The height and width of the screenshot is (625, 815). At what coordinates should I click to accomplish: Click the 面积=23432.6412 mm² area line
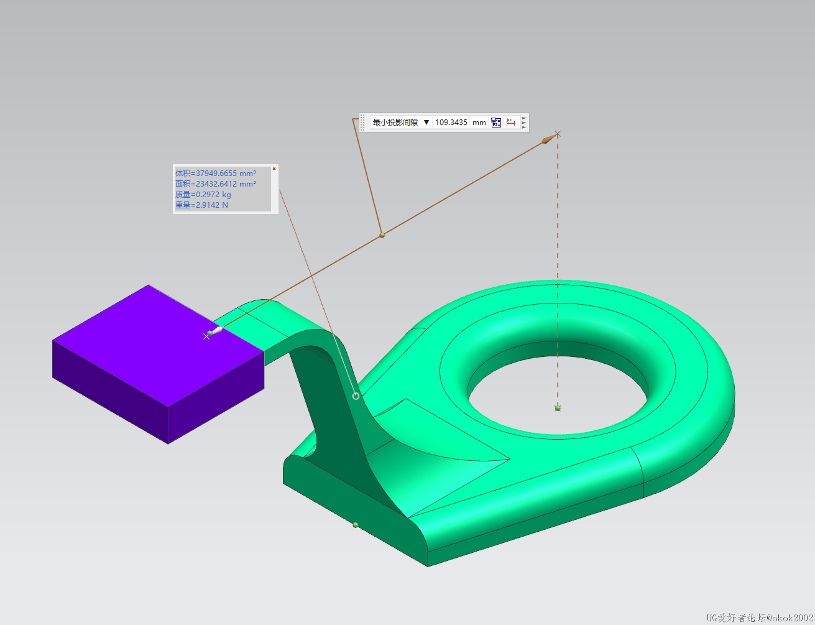(x=215, y=184)
